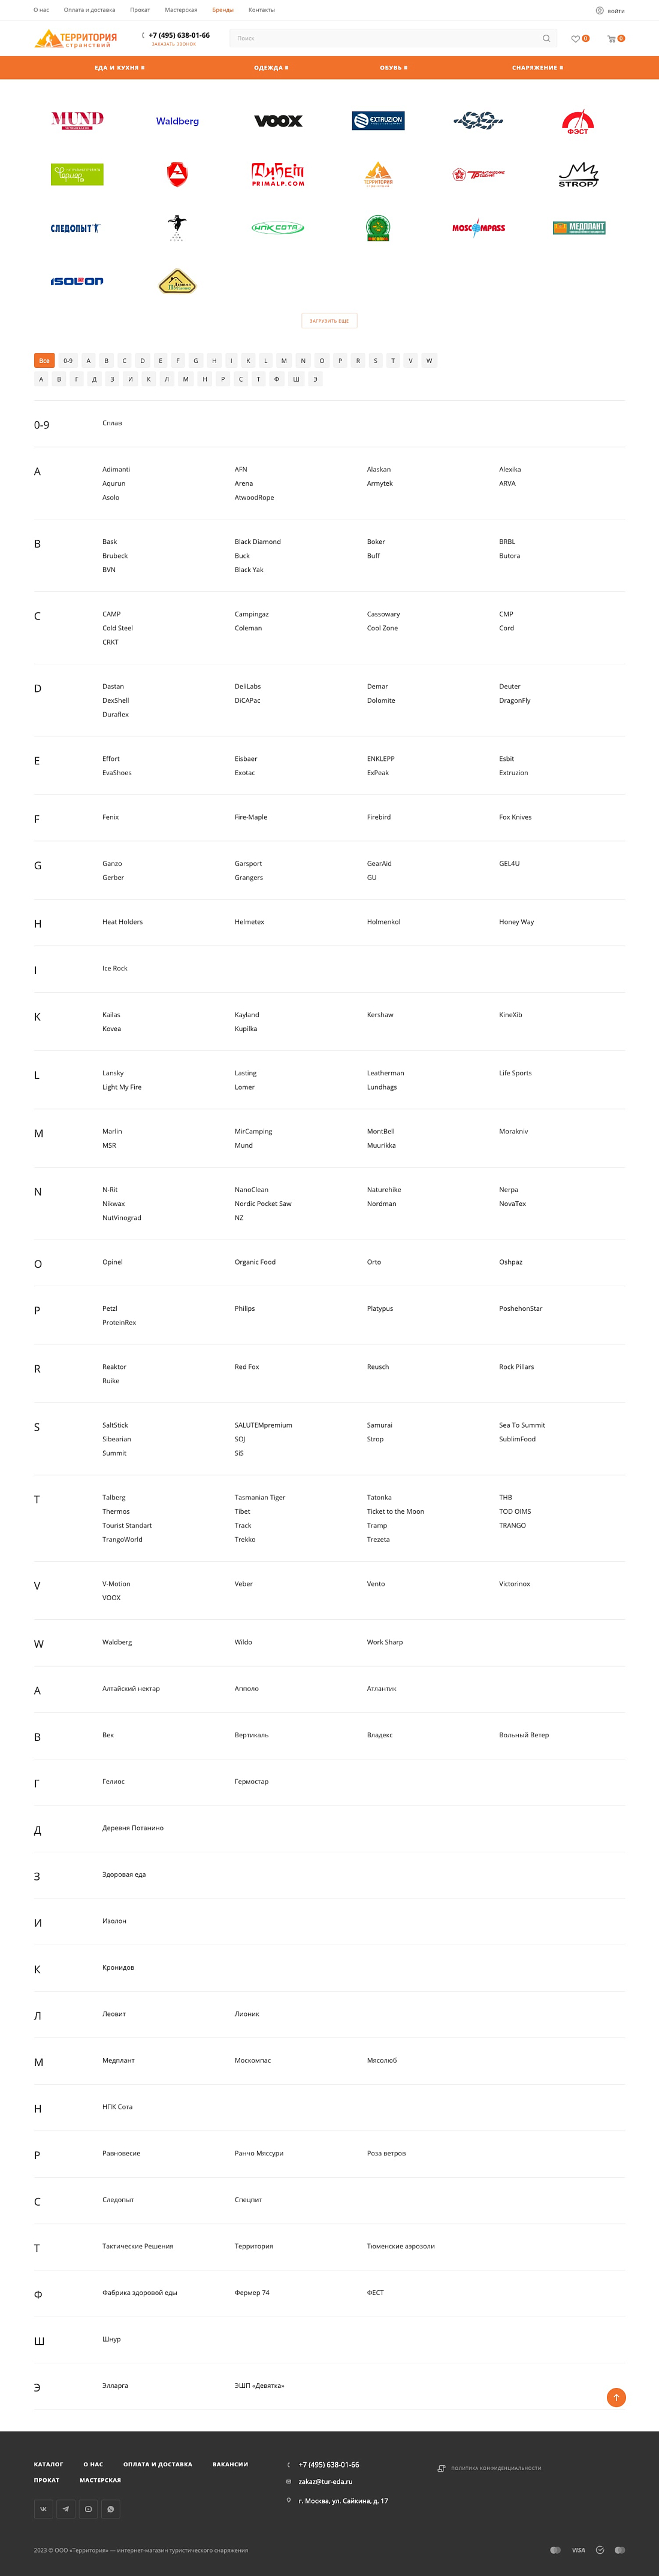Open Оплата и доставка in top menu
The image size is (659, 2576).
point(89,10)
